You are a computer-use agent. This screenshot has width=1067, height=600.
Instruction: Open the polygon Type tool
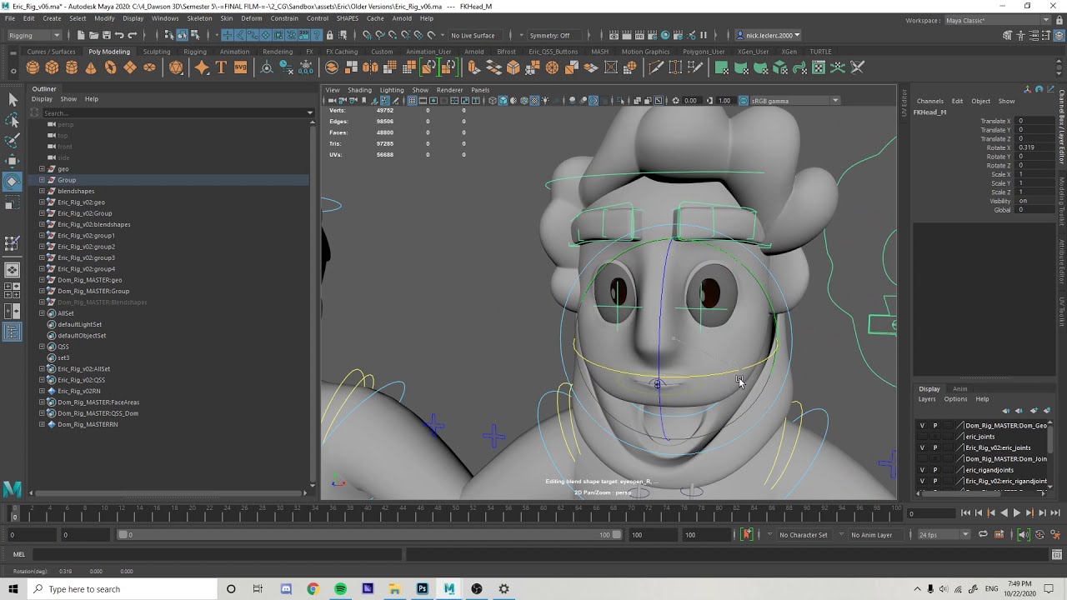point(221,67)
